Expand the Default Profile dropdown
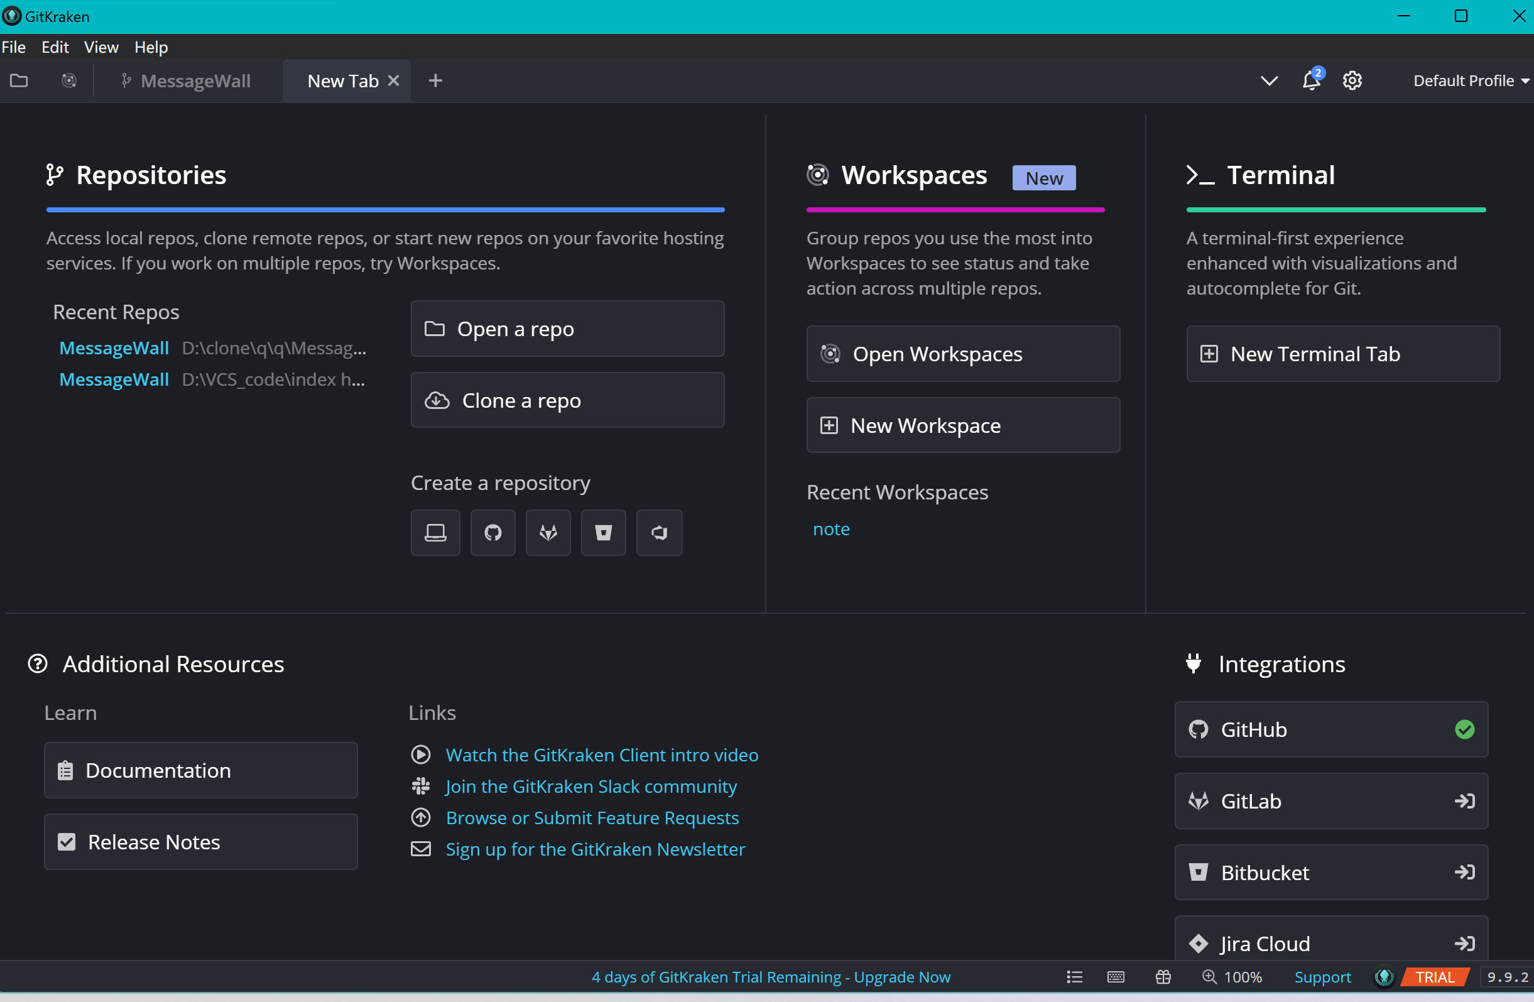Screen dimensions: 1534x1002 [x=1469, y=80]
